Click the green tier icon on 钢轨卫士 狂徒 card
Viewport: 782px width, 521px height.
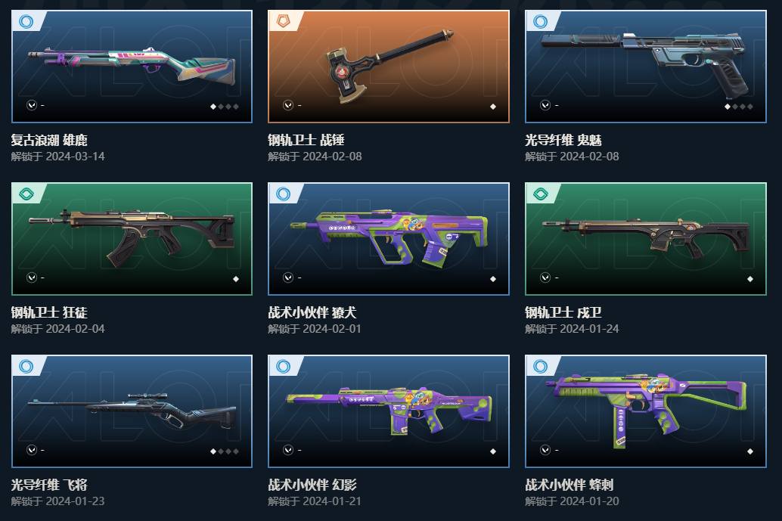pyautogui.click(x=26, y=194)
